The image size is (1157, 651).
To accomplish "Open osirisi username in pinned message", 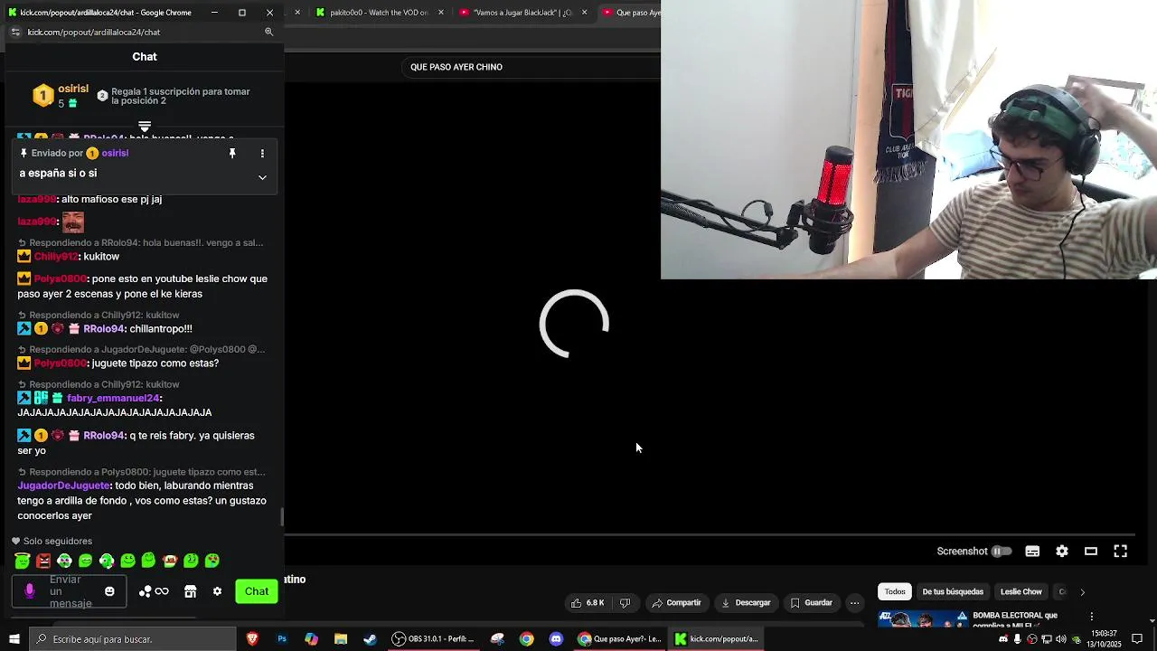I will (x=115, y=154).
